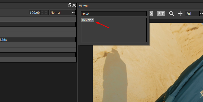This screenshot has width=203, height=102.
Task: Click the search field containing "Deve"
Action: [x=114, y=14]
